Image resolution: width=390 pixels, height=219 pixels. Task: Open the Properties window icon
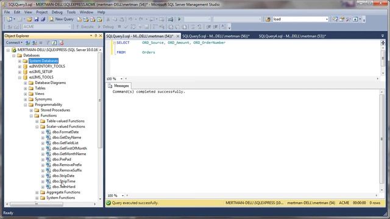coord(355,19)
